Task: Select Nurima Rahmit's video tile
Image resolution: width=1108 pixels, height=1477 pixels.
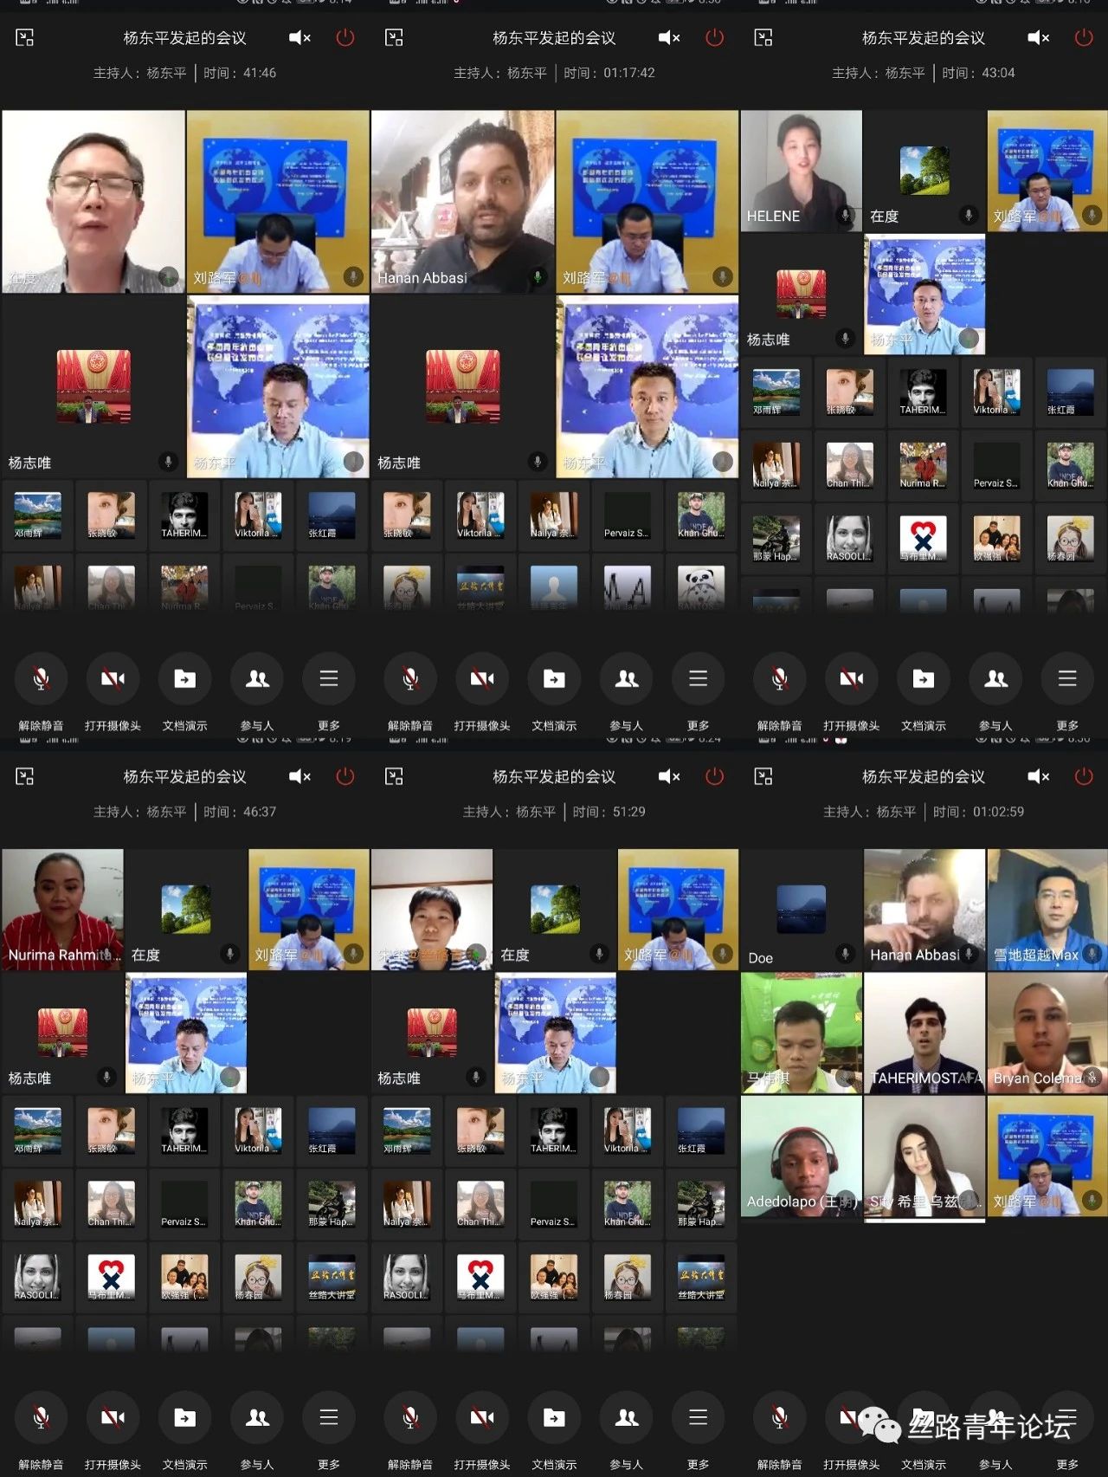Action: (x=62, y=909)
